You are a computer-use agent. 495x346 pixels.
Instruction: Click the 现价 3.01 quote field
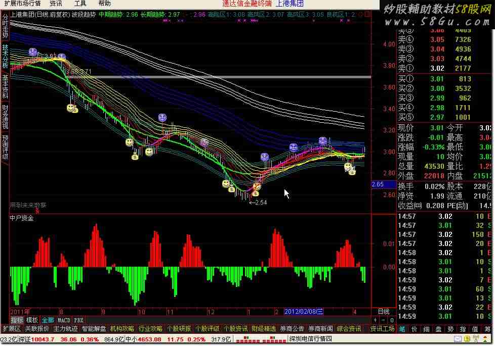tap(421, 128)
